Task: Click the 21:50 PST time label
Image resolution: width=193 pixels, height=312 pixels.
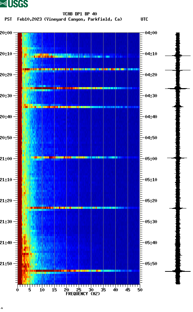Action: [x=6, y=264]
